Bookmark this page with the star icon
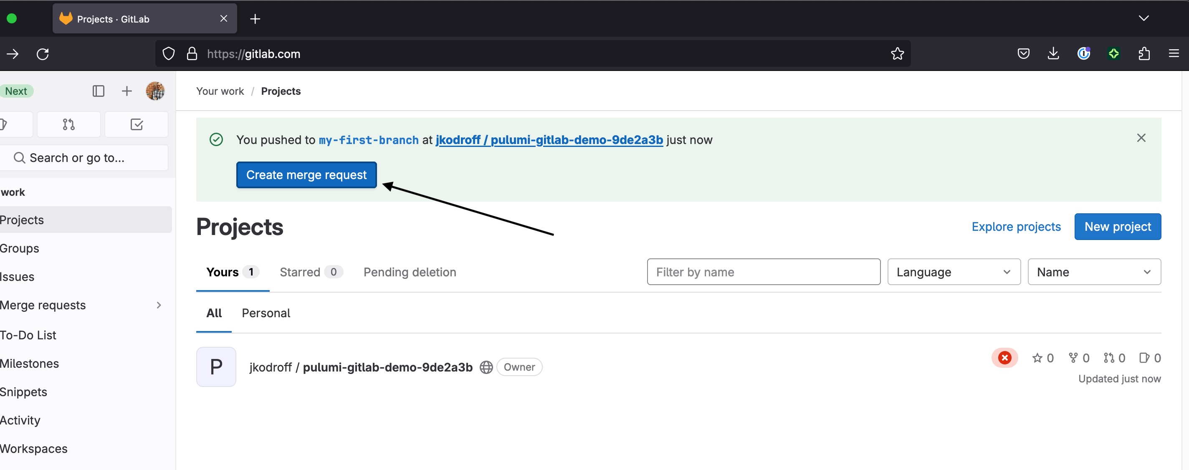 [897, 54]
